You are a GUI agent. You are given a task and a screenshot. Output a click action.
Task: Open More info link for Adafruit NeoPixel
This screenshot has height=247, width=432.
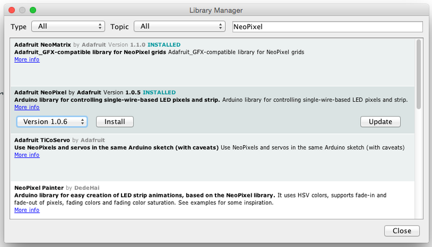click(x=26, y=107)
